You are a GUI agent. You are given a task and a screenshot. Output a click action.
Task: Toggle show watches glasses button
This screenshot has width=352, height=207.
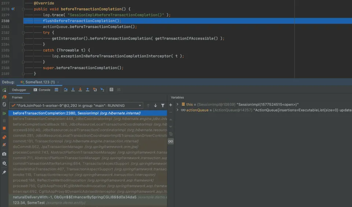tap(170, 142)
